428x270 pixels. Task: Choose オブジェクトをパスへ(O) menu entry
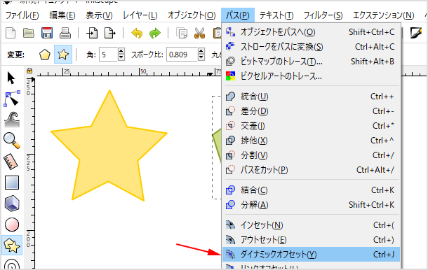[311, 32]
